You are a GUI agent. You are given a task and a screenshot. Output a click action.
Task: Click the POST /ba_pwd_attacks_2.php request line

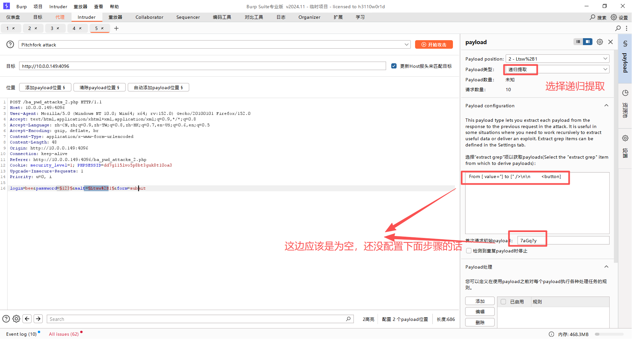[x=56, y=102]
